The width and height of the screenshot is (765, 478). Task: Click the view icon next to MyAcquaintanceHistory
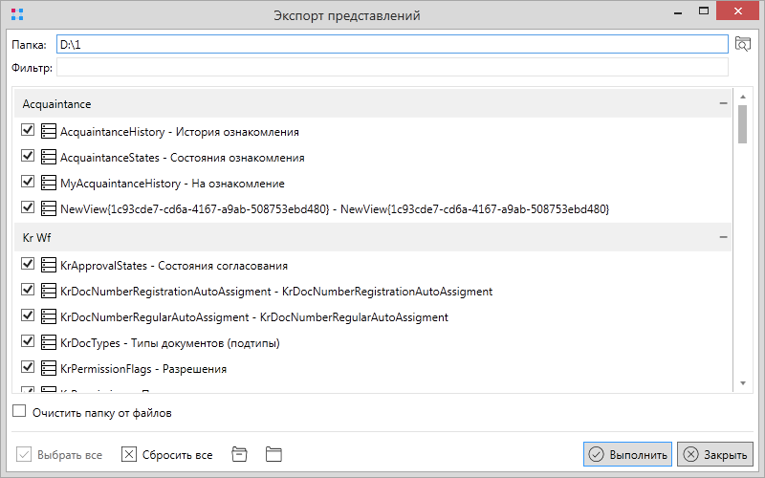click(x=49, y=183)
